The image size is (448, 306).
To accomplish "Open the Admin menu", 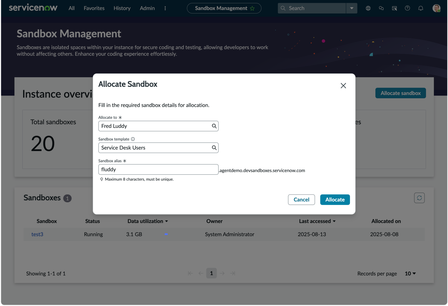I will (x=147, y=8).
